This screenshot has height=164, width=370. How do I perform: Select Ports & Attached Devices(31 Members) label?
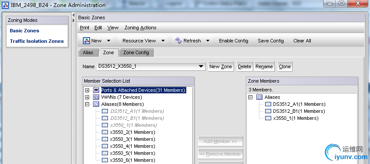pyautogui.click(x=144, y=90)
